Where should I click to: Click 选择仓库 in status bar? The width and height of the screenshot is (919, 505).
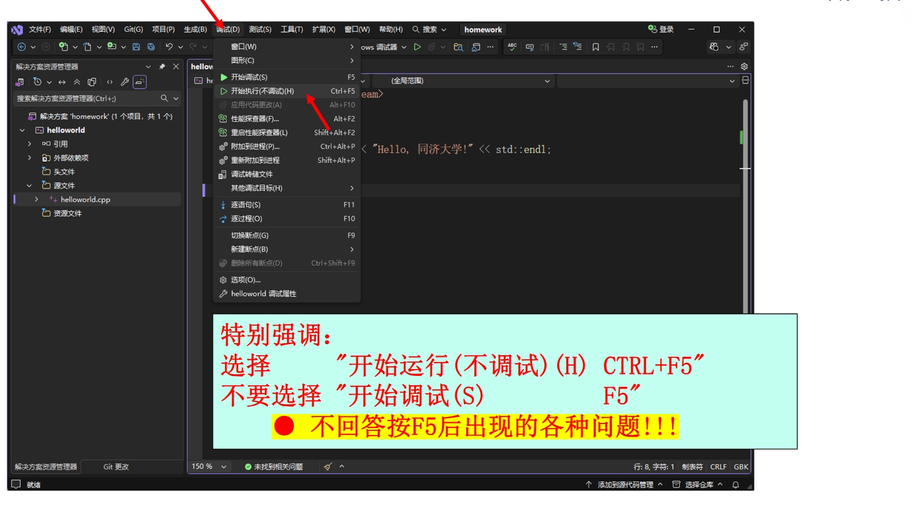[697, 485]
